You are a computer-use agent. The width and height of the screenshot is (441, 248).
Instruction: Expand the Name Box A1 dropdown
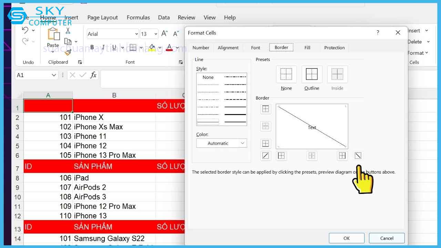(54, 75)
